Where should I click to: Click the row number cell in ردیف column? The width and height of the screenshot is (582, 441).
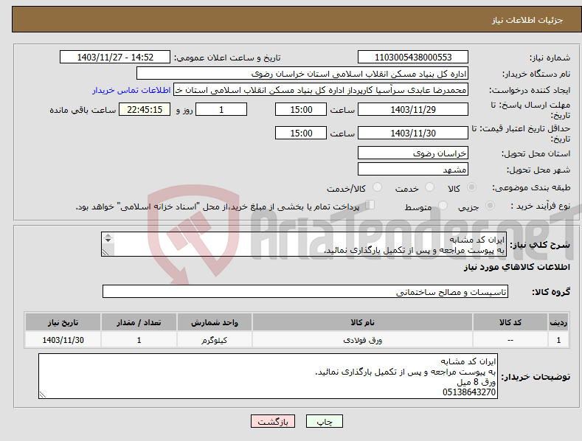click(x=558, y=340)
